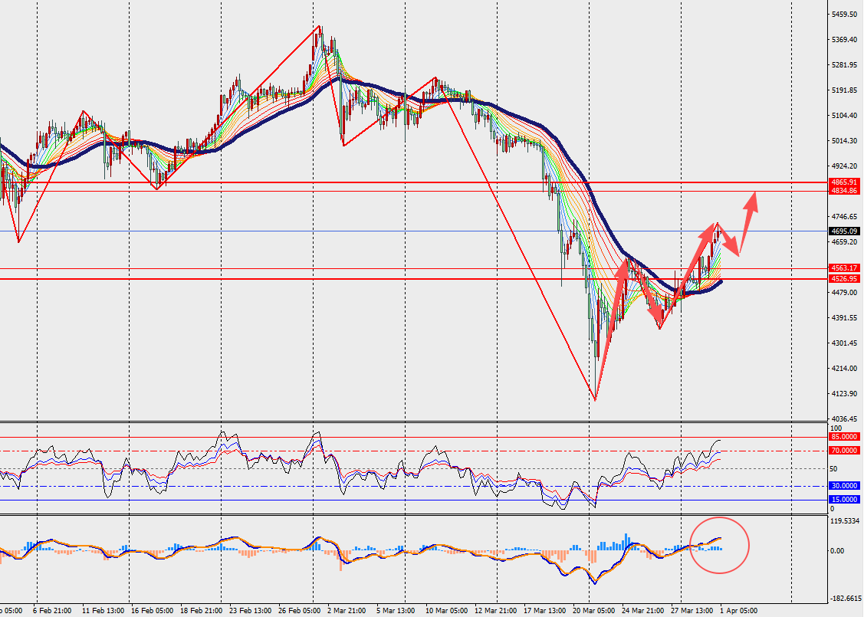The image size is (864, 617).
Task: Select the 70.0000 oscillator level label
Action: [x=844, y=451]
